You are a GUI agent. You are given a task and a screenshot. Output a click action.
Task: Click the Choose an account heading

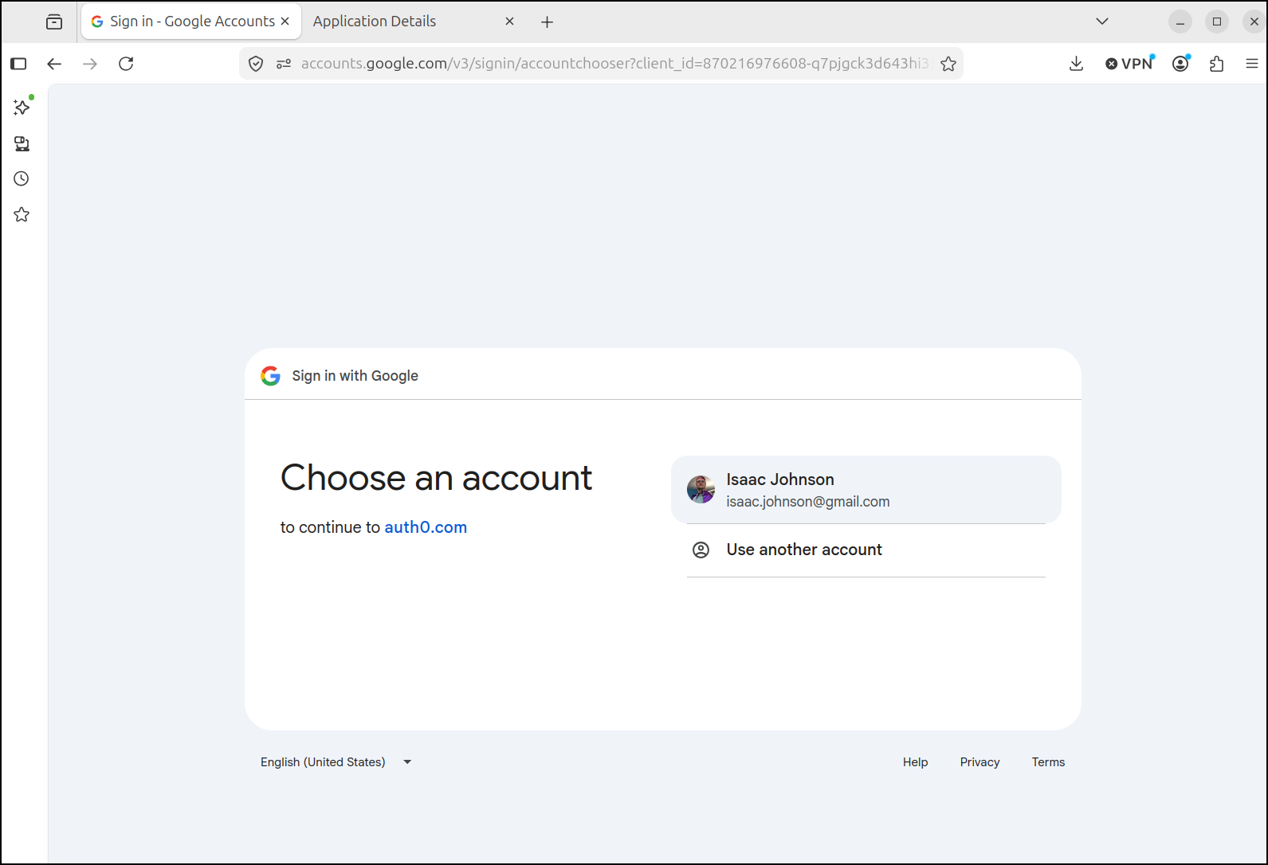click(x=436, y=478)
